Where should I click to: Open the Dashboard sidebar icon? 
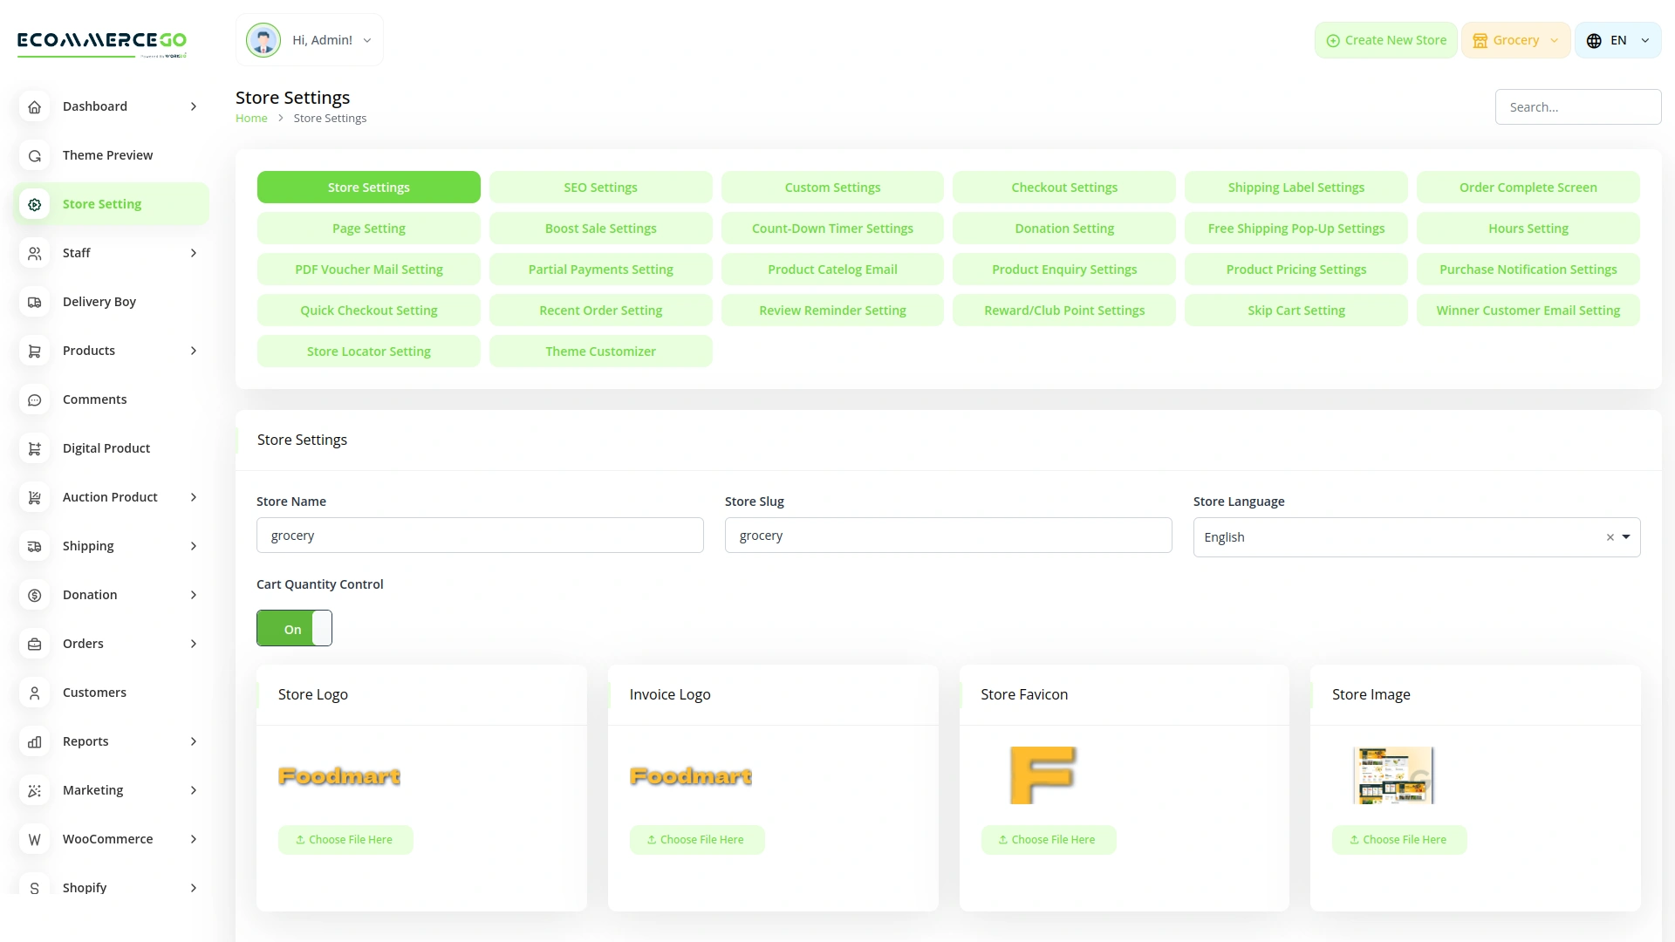34,106
